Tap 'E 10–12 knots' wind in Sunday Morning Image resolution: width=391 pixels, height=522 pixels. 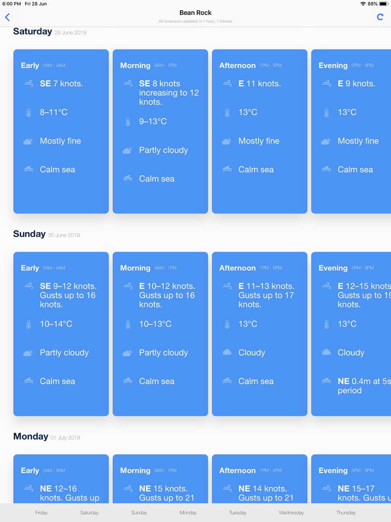[x=167, y=286]
